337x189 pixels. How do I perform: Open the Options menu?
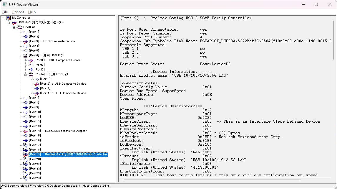coord(18,12)
